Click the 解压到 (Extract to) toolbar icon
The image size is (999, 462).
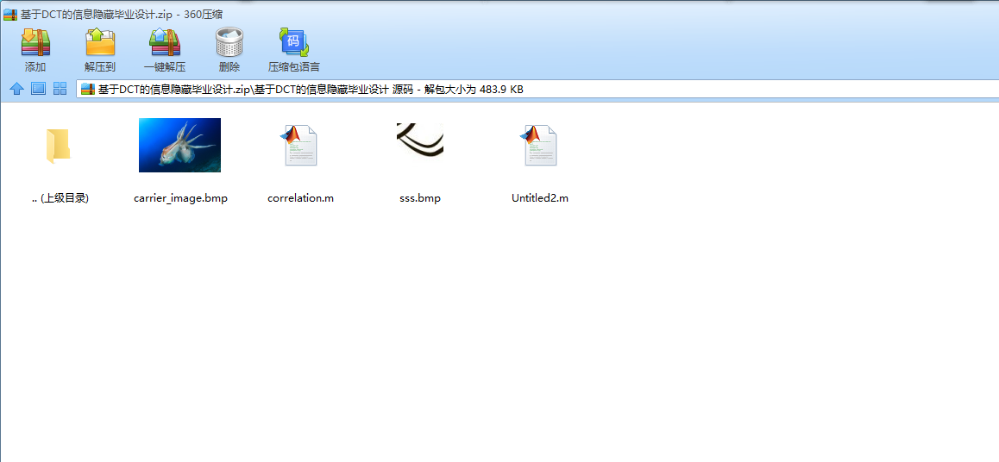tap(100, 42)
